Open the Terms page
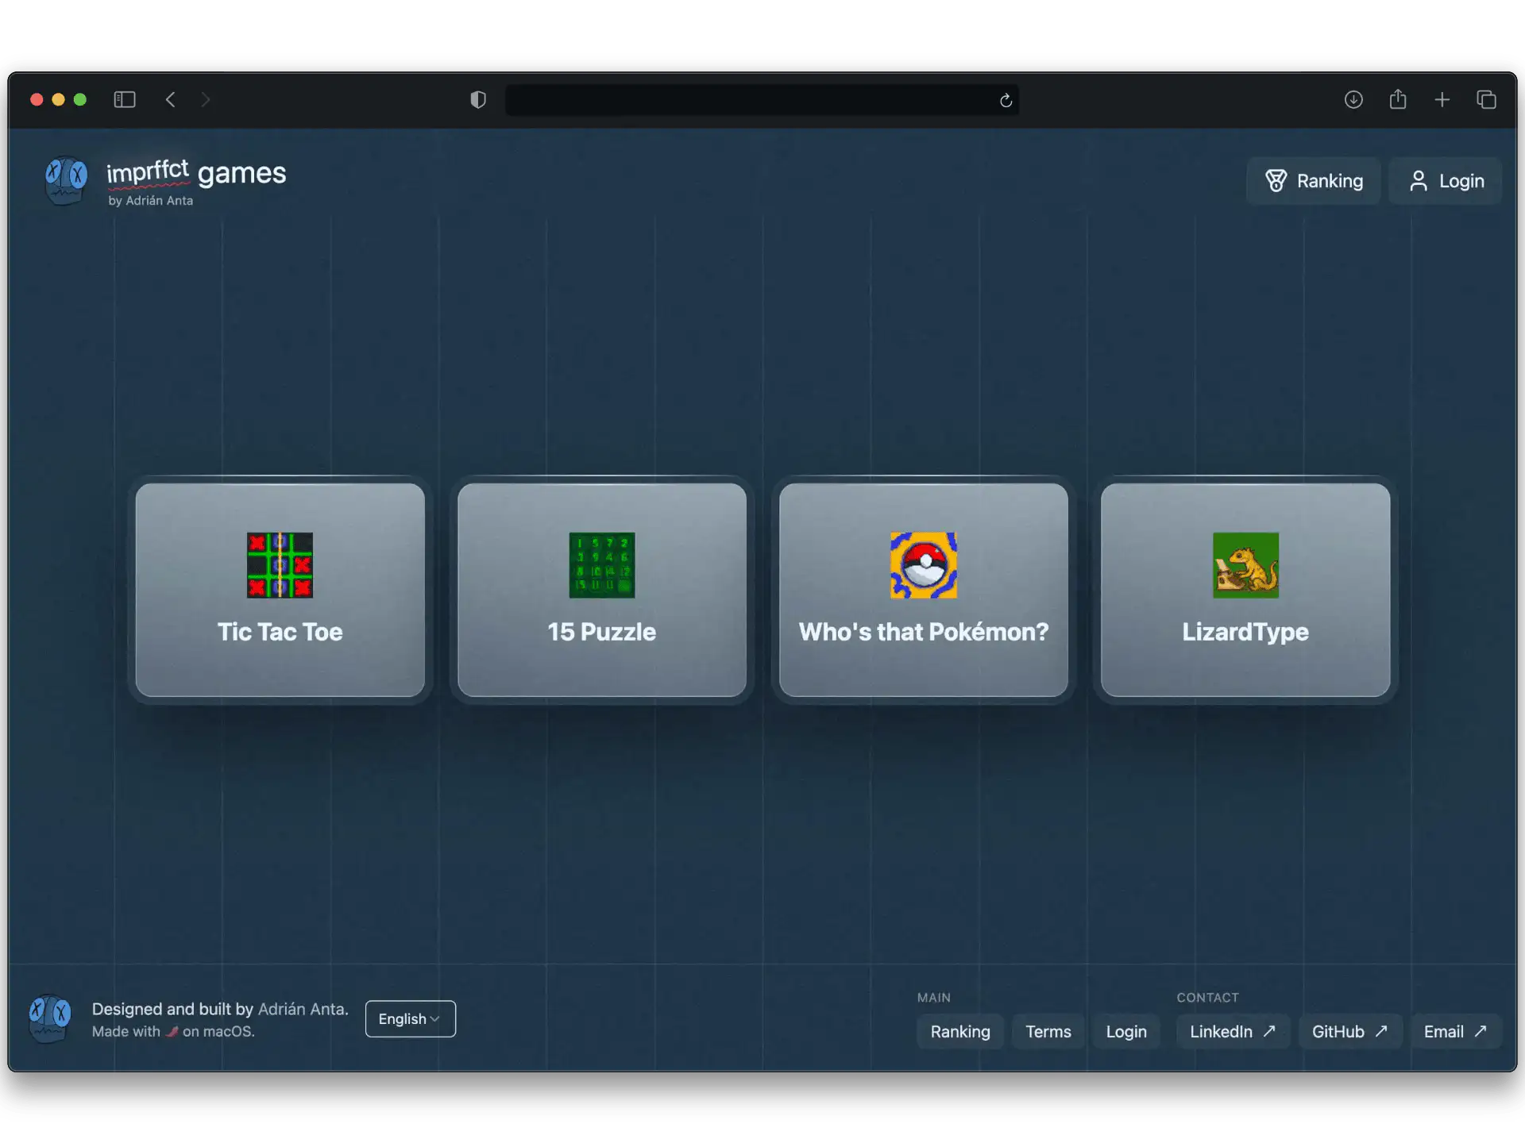 (x=1048, y=1031)
